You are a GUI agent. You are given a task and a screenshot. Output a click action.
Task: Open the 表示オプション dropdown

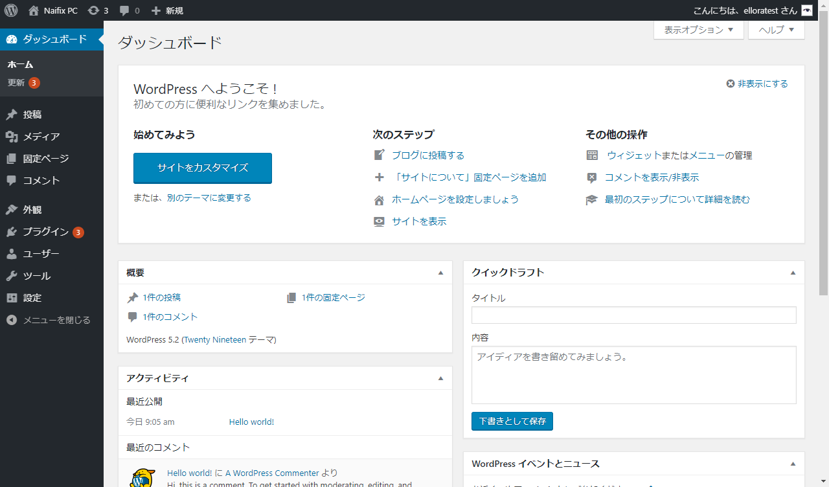[699, 30]
